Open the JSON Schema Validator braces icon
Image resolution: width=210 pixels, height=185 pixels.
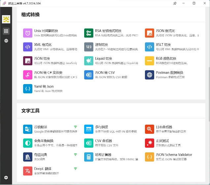[150, 157]
